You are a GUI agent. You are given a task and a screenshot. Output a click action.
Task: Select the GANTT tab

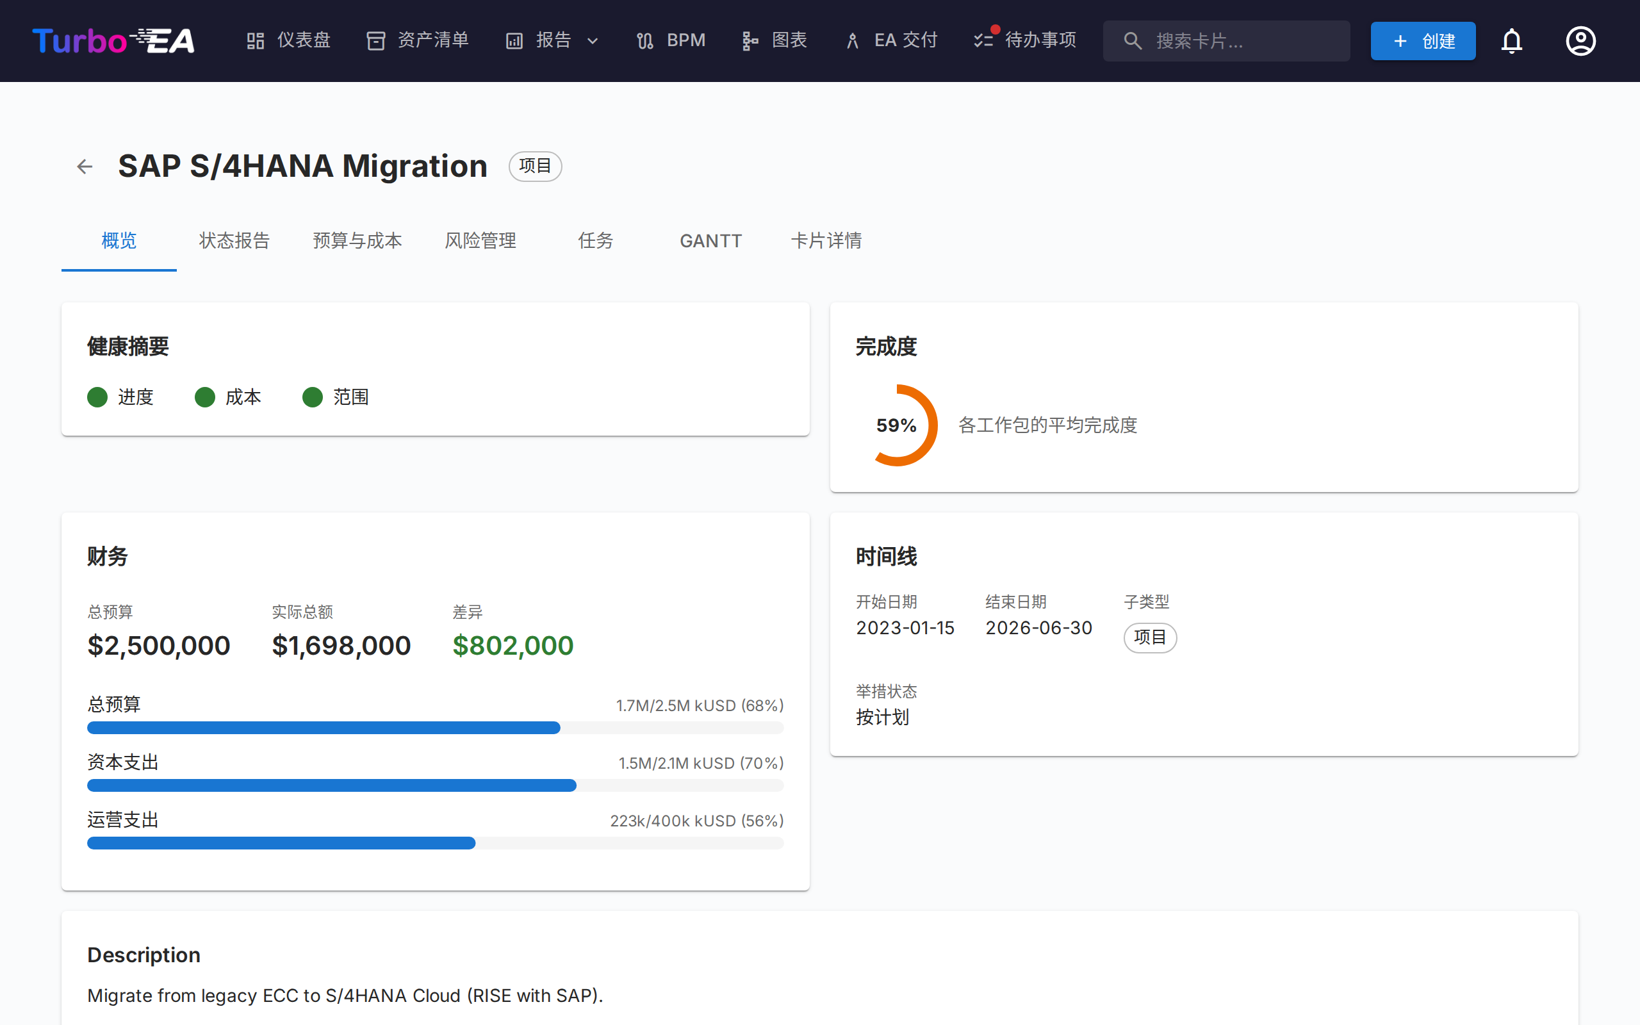point(710,241)
